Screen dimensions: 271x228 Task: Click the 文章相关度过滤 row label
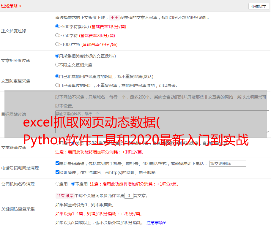point(15,61)
